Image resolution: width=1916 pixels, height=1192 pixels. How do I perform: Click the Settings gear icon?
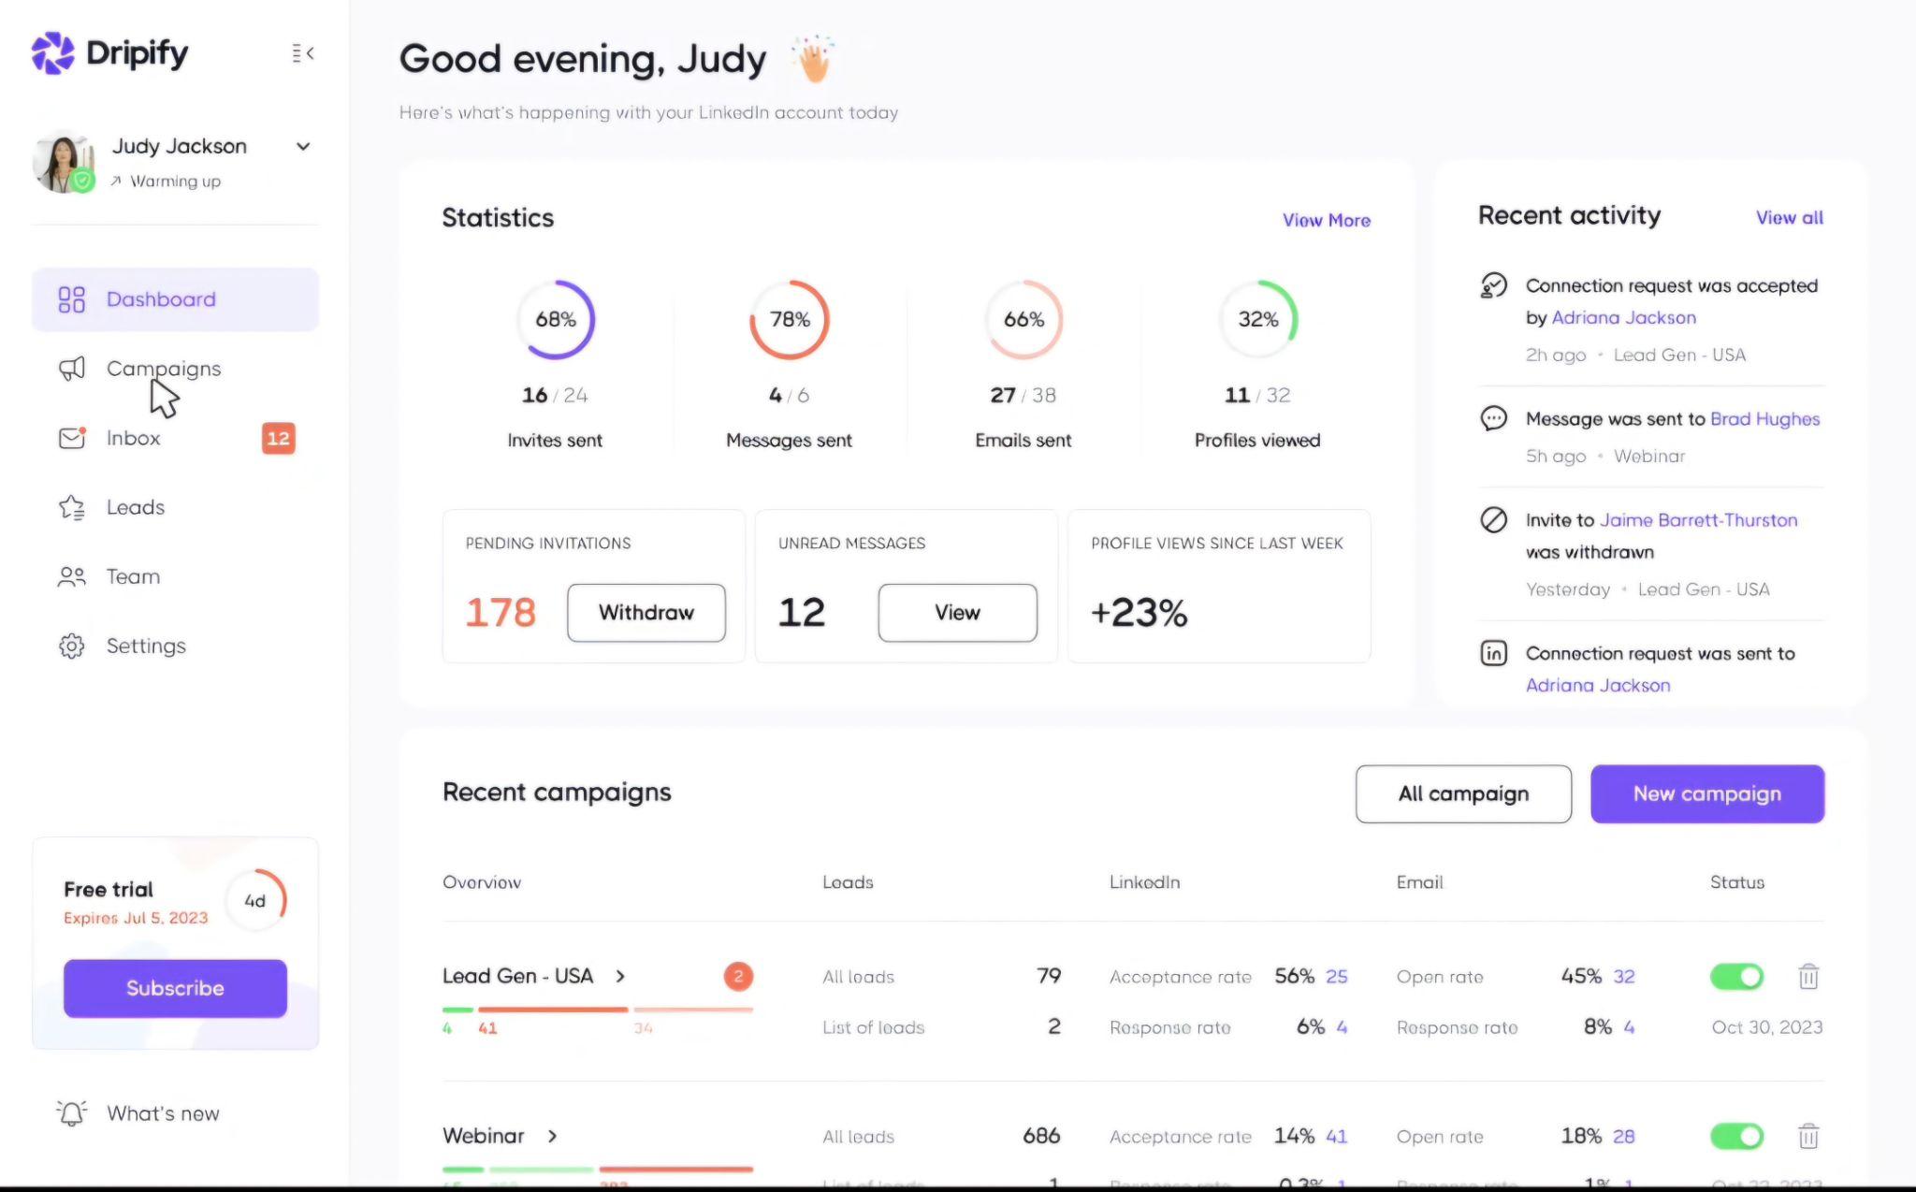coord(71,646)
